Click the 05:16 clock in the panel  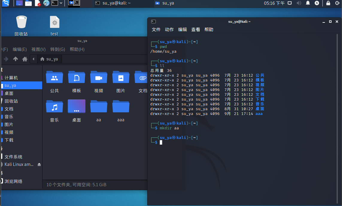tap(274, 3)
